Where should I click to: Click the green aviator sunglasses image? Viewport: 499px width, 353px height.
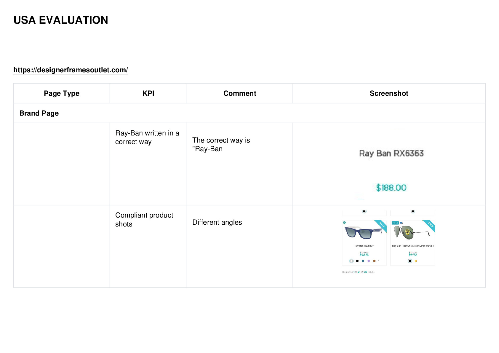pos(412,232)
